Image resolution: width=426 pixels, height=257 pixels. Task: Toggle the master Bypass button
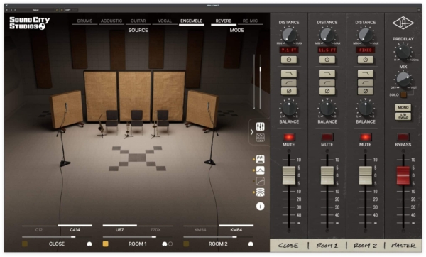403,137
